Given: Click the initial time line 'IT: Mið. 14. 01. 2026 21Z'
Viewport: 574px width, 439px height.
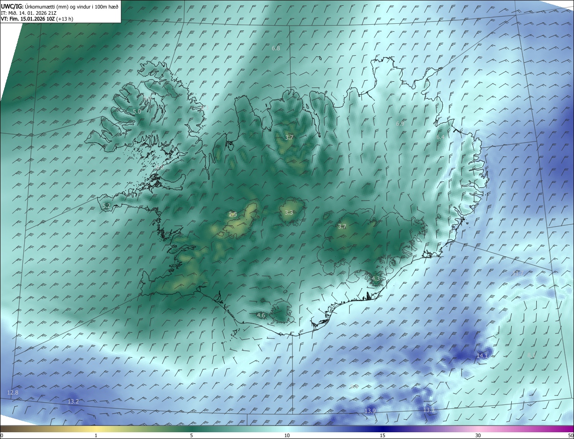Looking at the screenshot, I should click(28, 13).
